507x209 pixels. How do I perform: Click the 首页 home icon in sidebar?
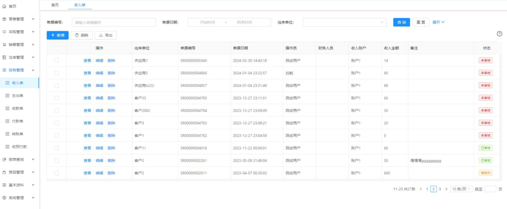click(x=4, y=6)
